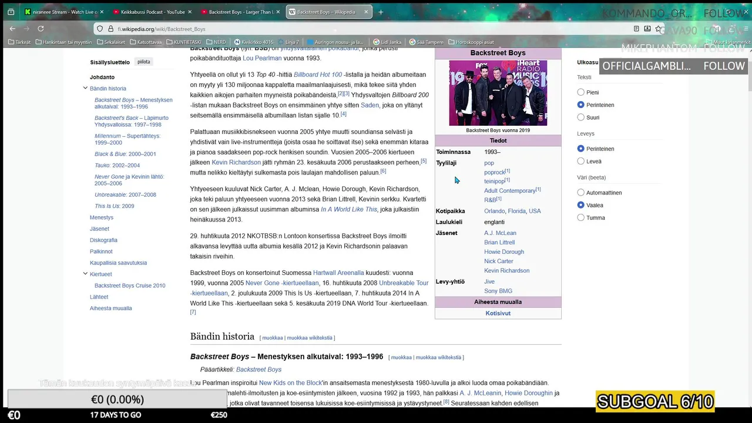
Task: Open the Hankintaan tai myyntiin bookmark folder
Action: pos(63,42)
